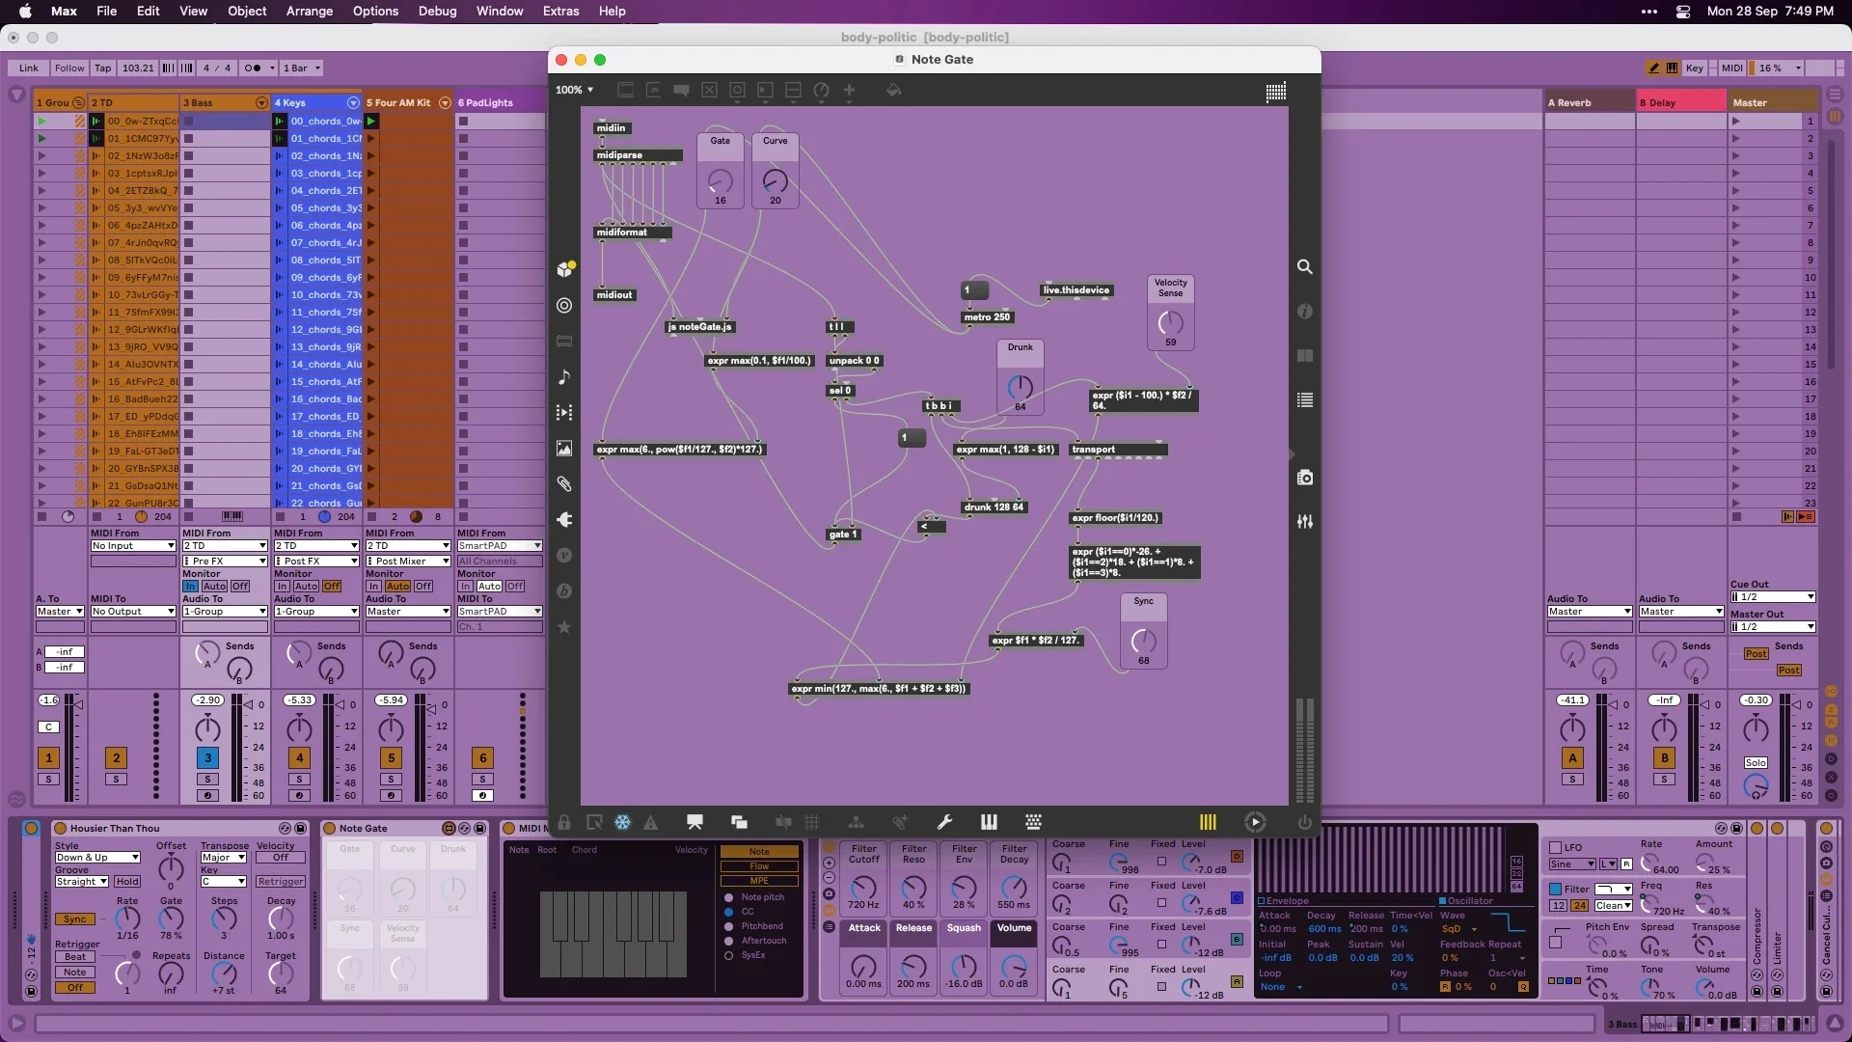This screenshot has width=1852, height=1042.
Task: Toggle the yellow bars signal indicator
Action: tap(1208, 822)
